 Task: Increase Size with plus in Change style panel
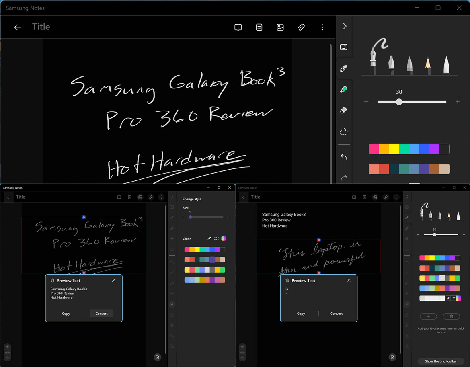[229, 217]
